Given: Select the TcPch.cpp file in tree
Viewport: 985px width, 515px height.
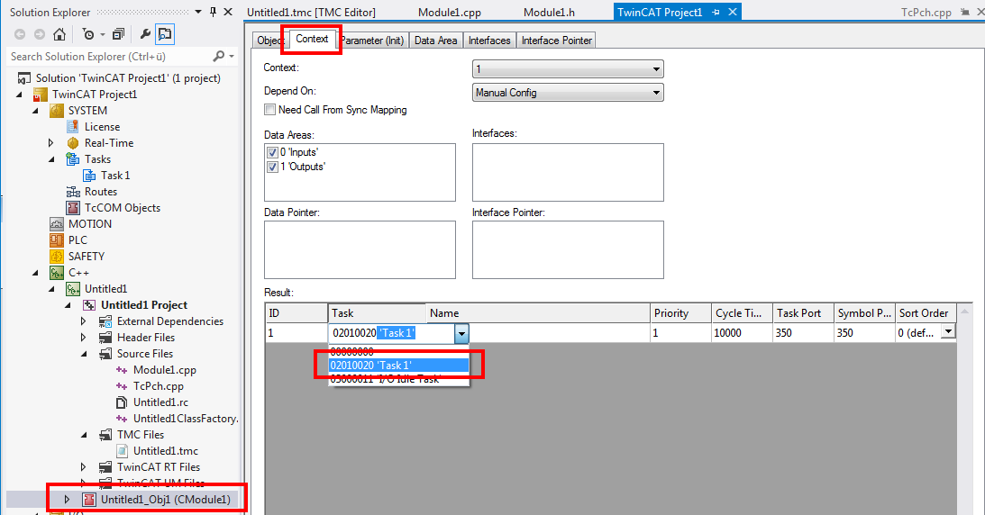Looking at the screenshot, I should click(x=159, y=386).
